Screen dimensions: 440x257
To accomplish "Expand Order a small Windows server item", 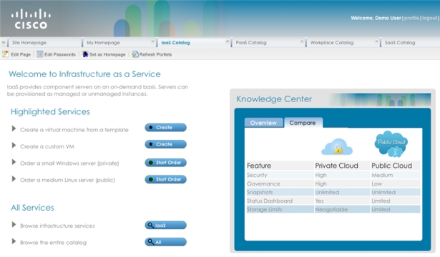I will [x=14, y=162].
